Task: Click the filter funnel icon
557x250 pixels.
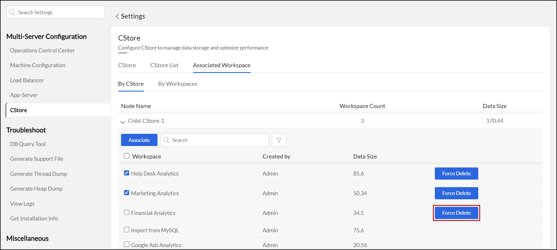Action: coord(279,140)
